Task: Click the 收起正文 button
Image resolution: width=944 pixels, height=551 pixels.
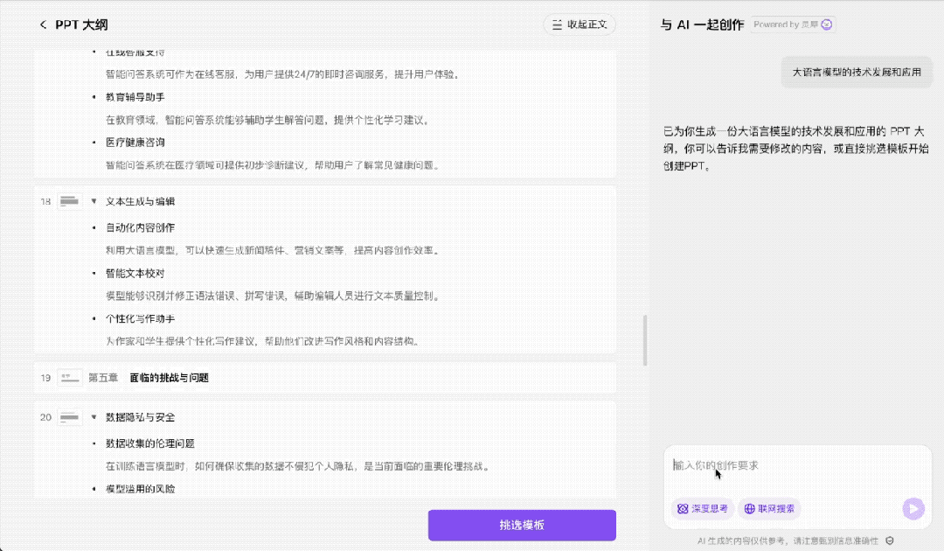Action: [580, 24]
